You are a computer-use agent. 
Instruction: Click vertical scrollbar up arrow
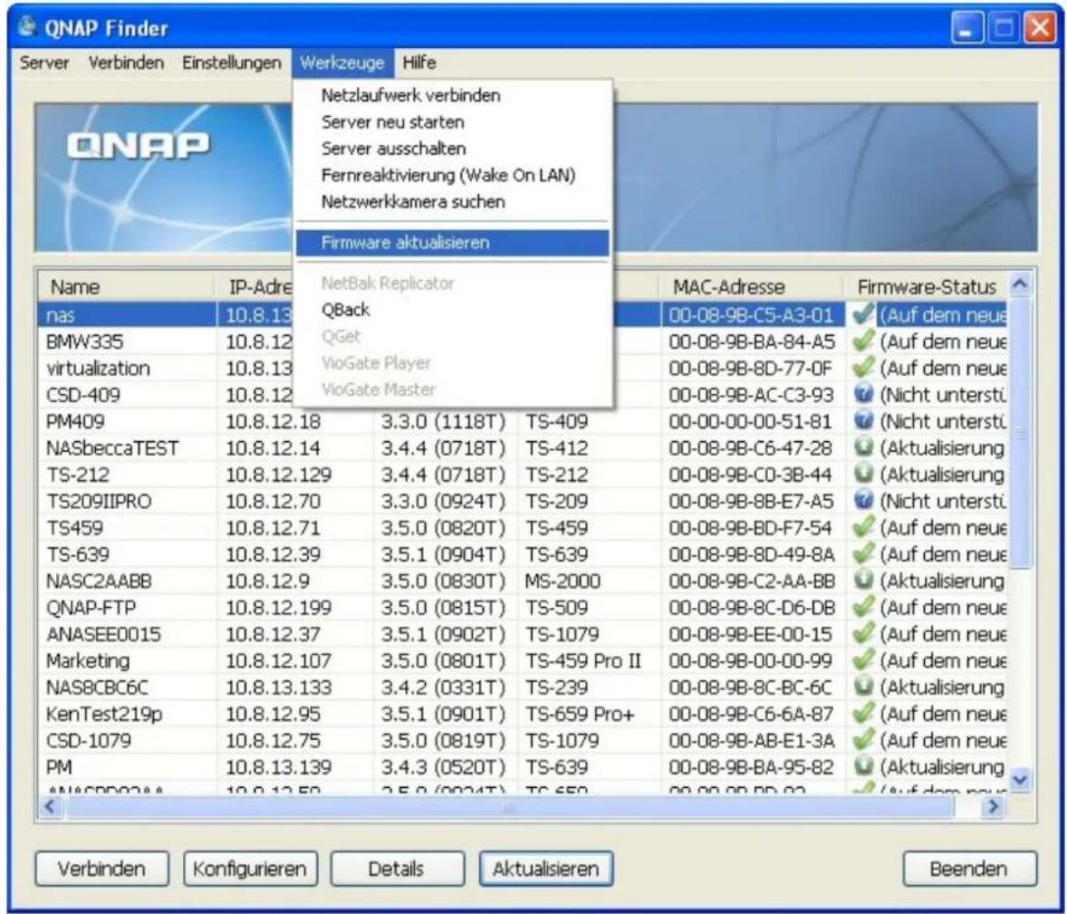coord(1020,284)
